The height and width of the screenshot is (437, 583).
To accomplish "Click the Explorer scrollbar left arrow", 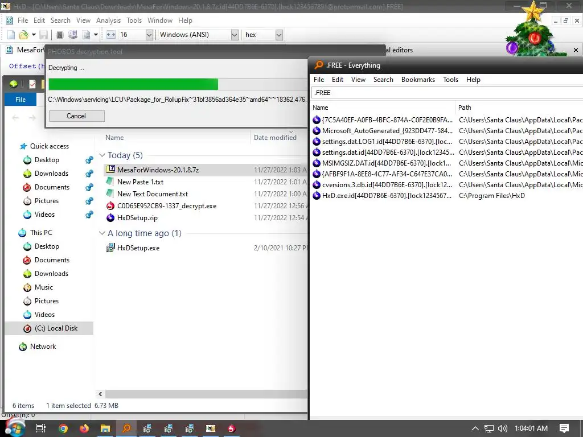I will click(x=100, y=394).
